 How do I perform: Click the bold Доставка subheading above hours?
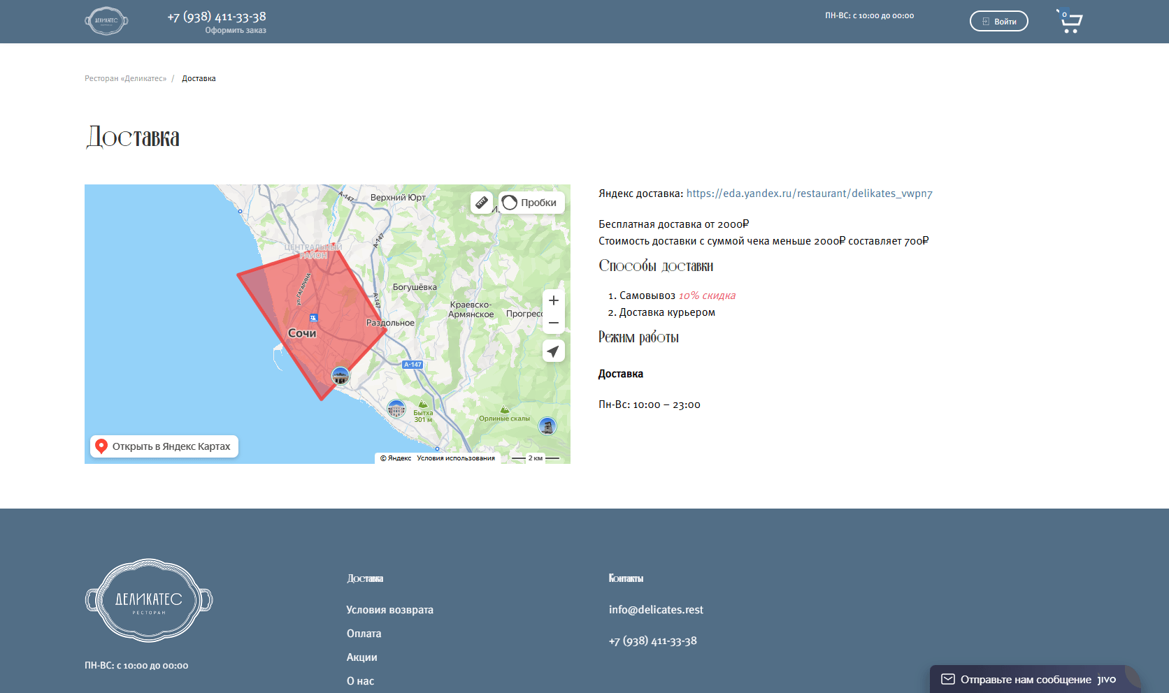621,374
